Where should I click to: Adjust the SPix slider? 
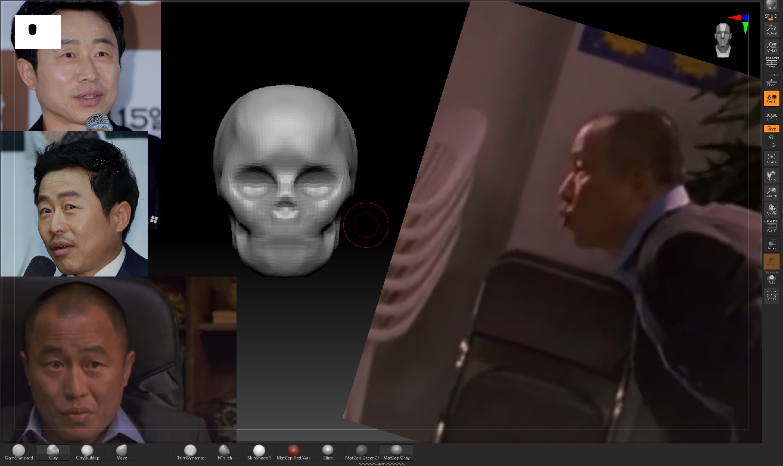pyautogui.click(x=771, y=17)
